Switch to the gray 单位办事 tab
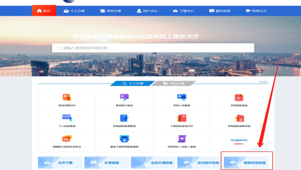 pos(174,83)
